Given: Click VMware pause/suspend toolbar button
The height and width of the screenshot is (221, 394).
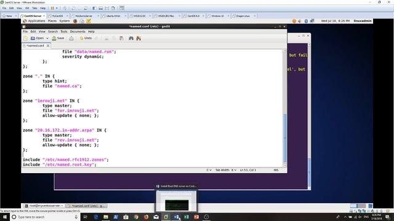Looking at the screenshot, I should (x=52, y=8).
